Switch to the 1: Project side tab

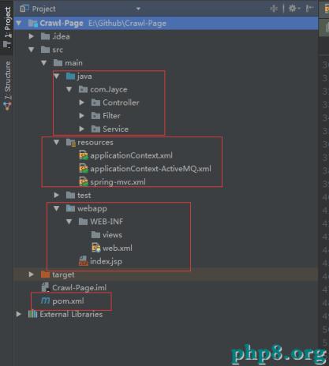coord(8,27)
